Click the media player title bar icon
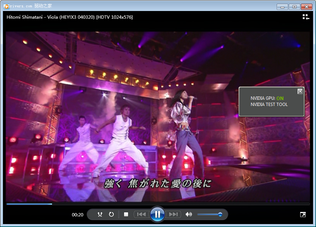The height and width of the screenshot is (227, 316). [6, 7]
